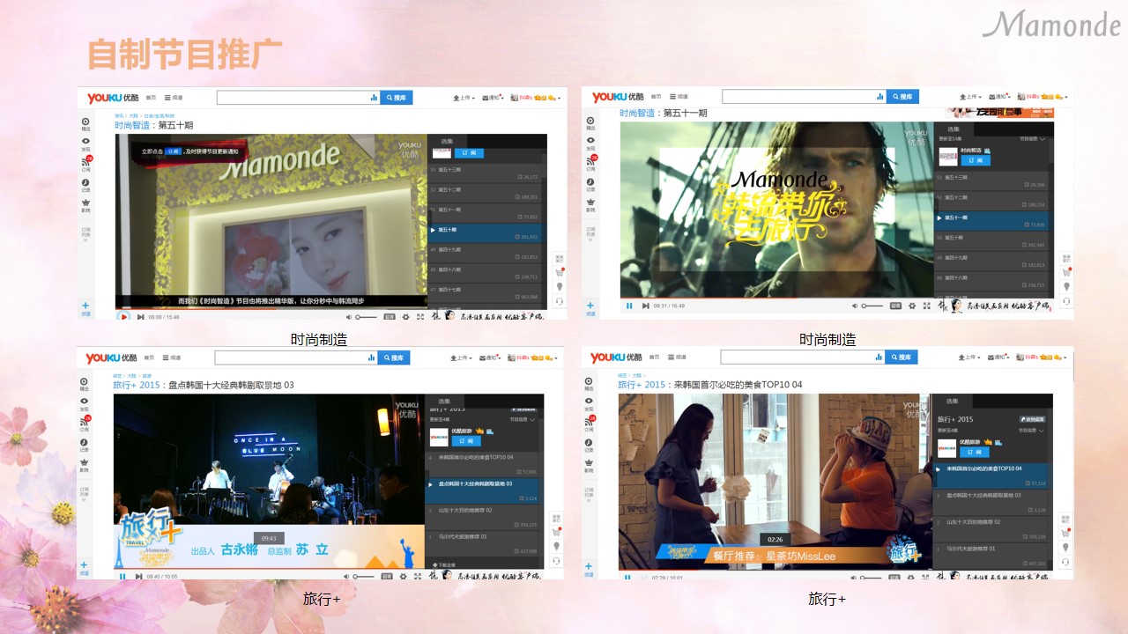Screen dimensions: 1128x634
Task: Click 订阅 button in 第五十一期 playlist panel
Action: [976, 160]
